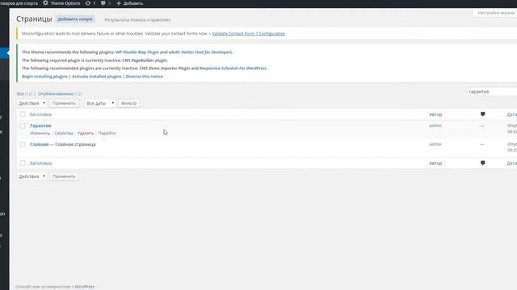Click the Фильтр button
Image resolution: width=517 pixels, height=290 pixels.
(129, 103)
